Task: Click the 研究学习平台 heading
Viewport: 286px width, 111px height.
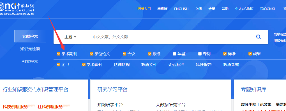Action: point(112,90)
